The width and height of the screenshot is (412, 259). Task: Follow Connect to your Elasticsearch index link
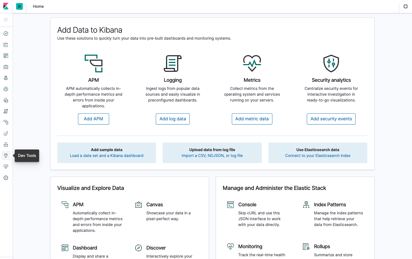(x=318, y=156)
